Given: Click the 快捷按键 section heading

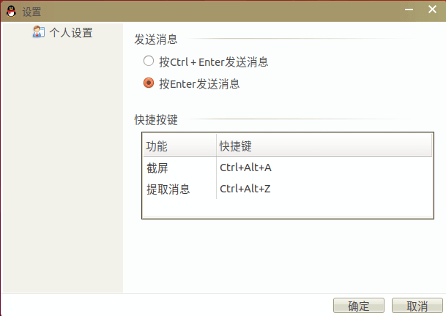Looking at the screenshot, I should tap(156, 120).
